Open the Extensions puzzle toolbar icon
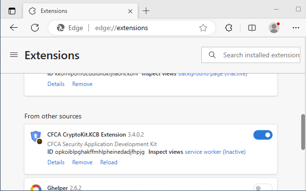 pos(229,28)
